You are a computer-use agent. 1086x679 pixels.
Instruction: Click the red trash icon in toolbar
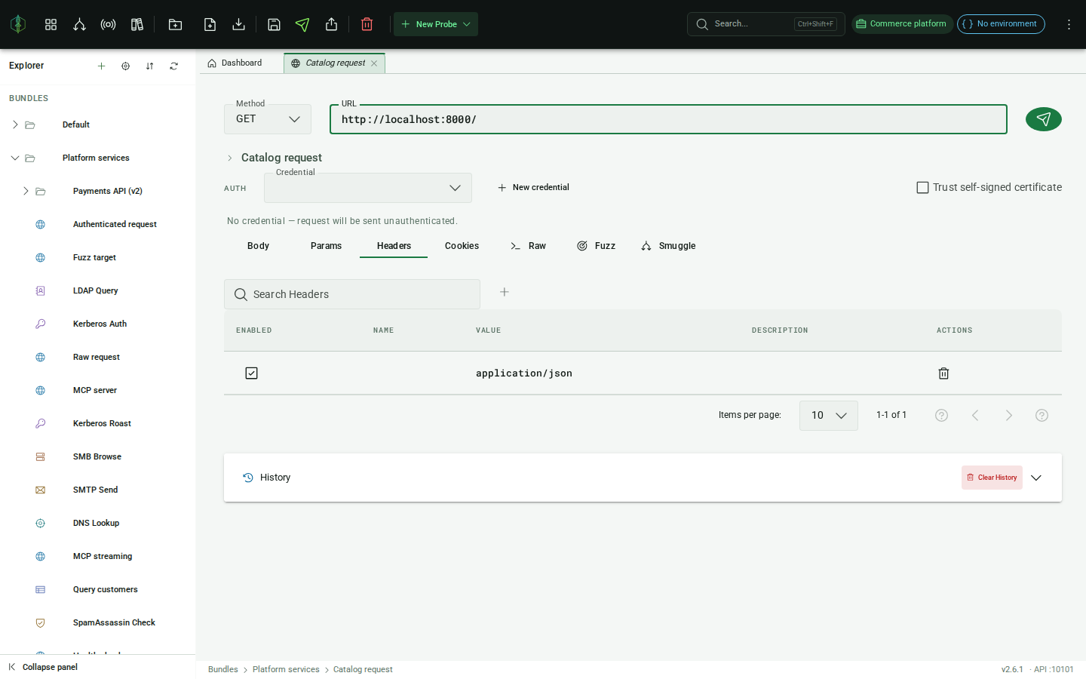click(367, 24)
